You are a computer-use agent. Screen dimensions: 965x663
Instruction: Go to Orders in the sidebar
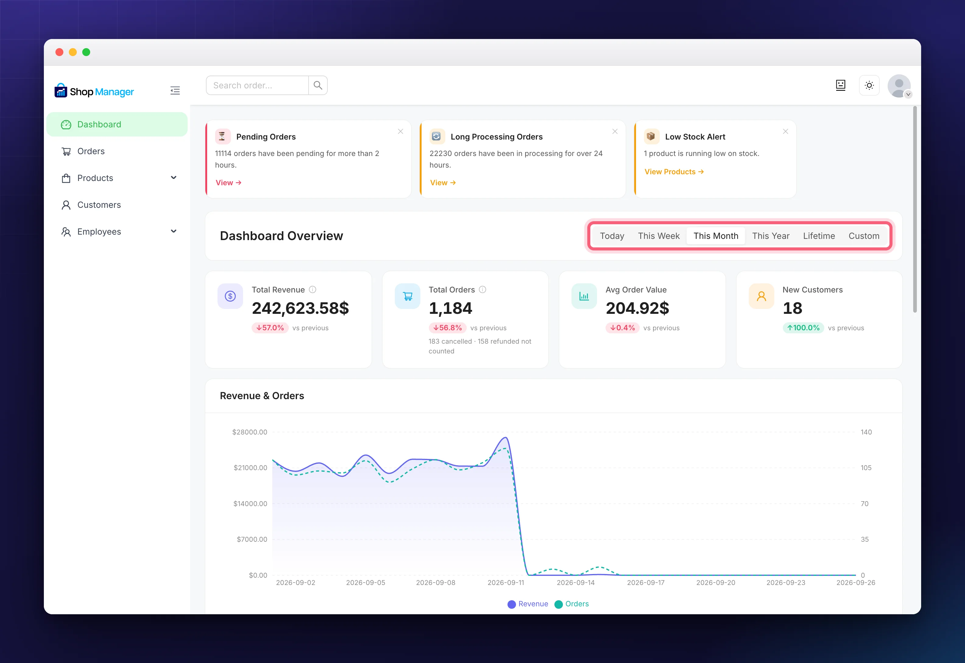click(x=117, y=151)
